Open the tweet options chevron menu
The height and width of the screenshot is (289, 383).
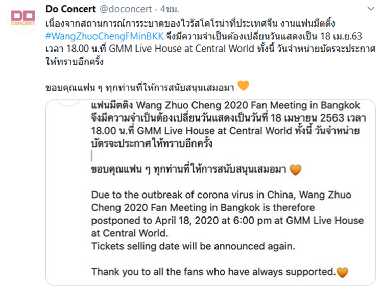368,9
